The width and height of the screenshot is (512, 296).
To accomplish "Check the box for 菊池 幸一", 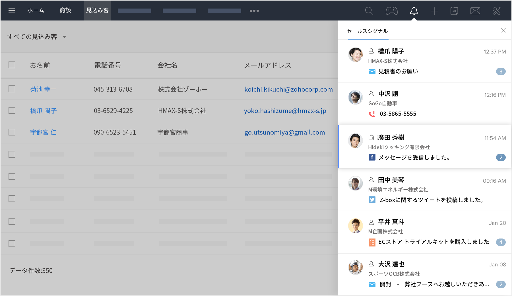I will pyautogui.click(x=12, y=89).
